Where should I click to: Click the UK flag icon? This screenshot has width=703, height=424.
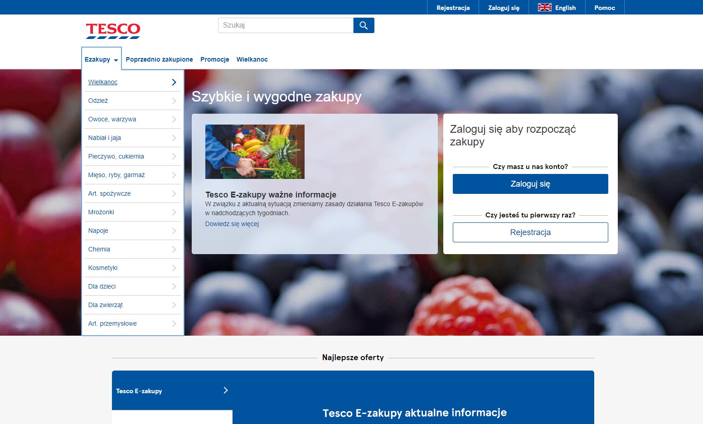pos(544,7)
